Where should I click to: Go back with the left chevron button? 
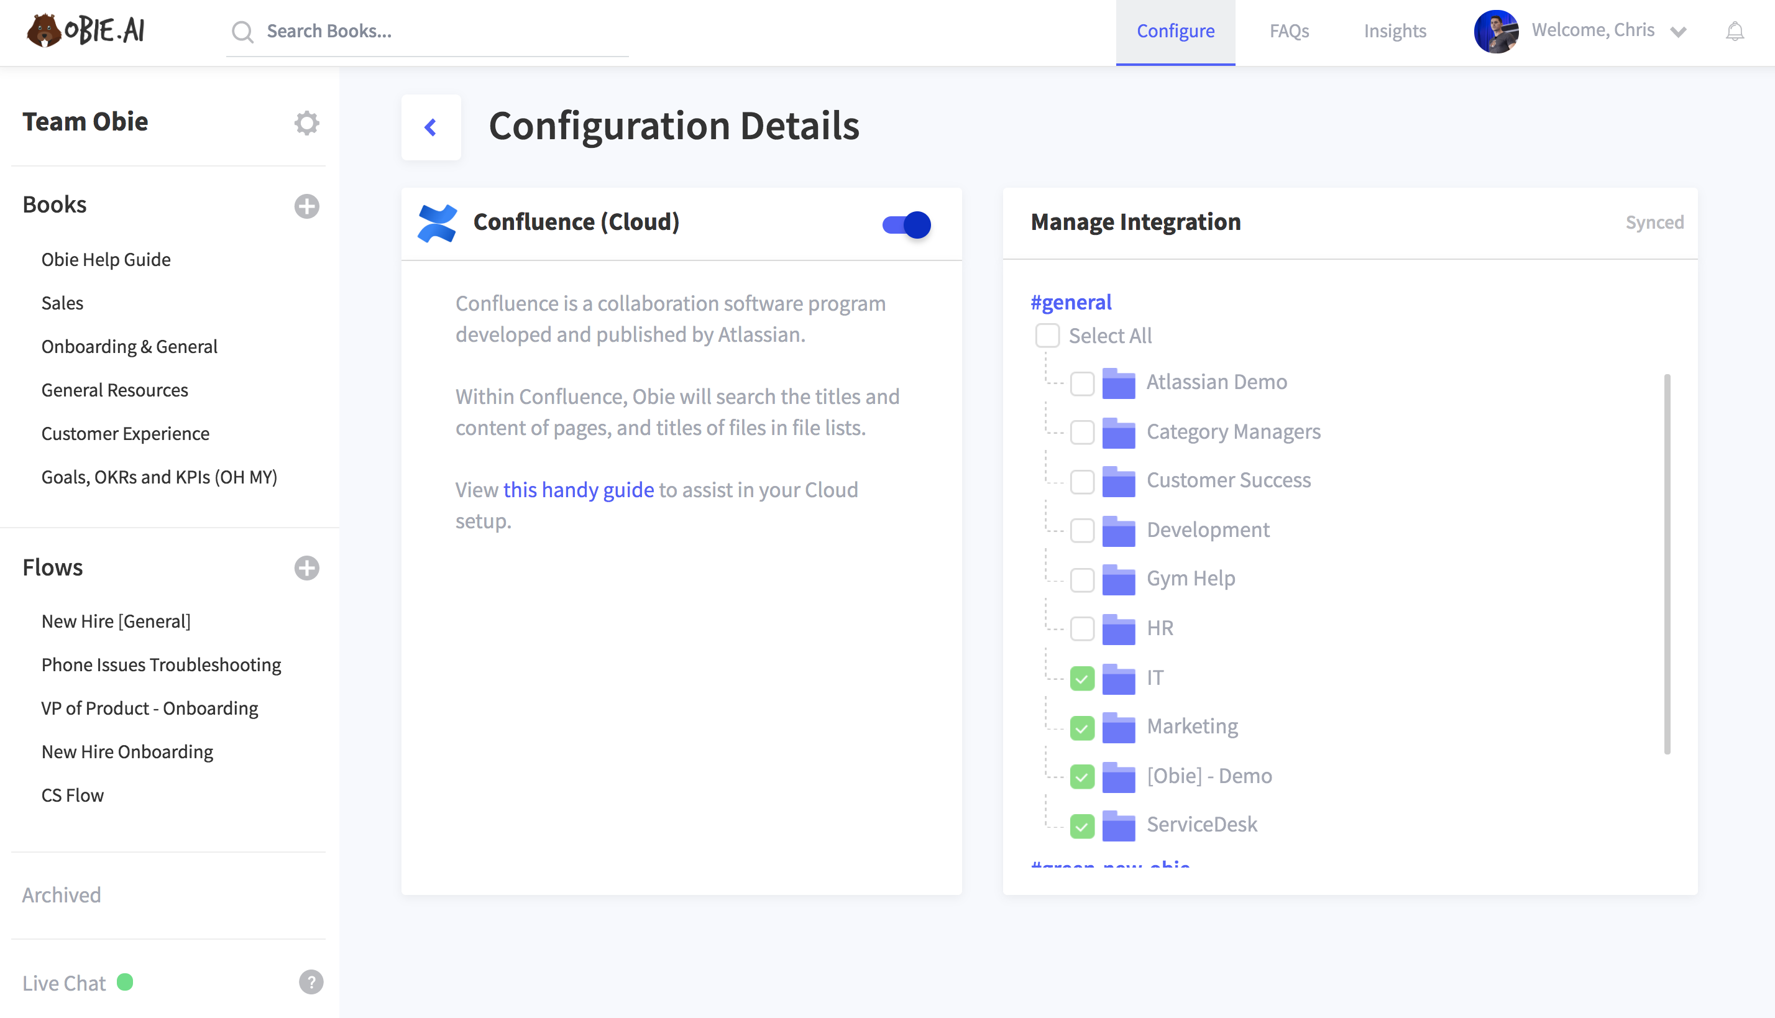[x=431, y=127]
